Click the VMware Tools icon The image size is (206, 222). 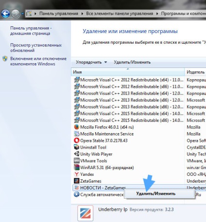77,161
